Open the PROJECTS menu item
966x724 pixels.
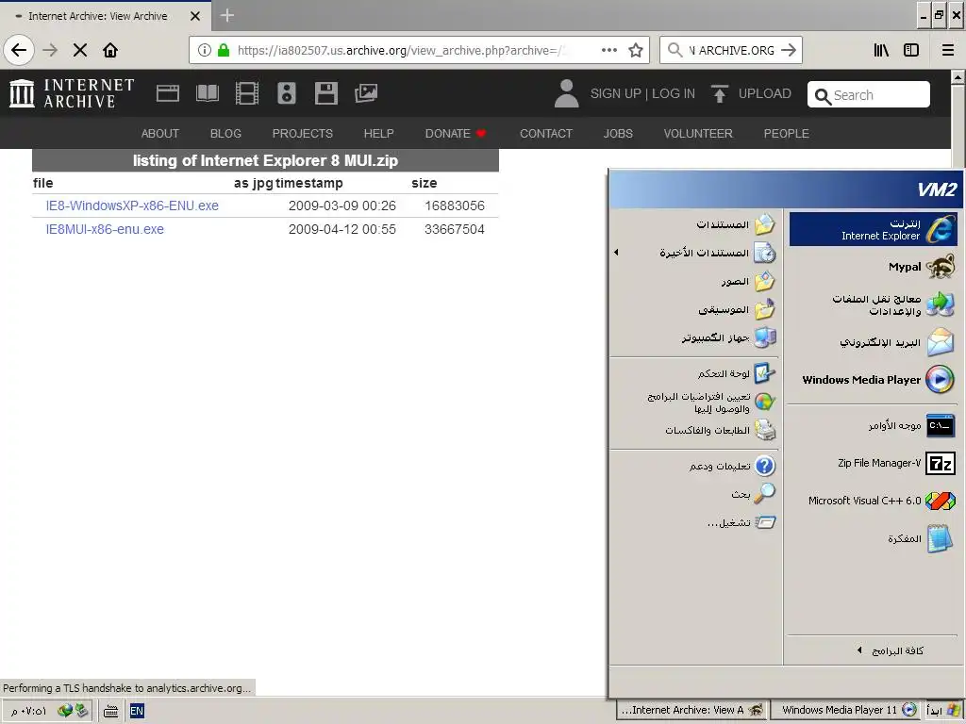303,134
